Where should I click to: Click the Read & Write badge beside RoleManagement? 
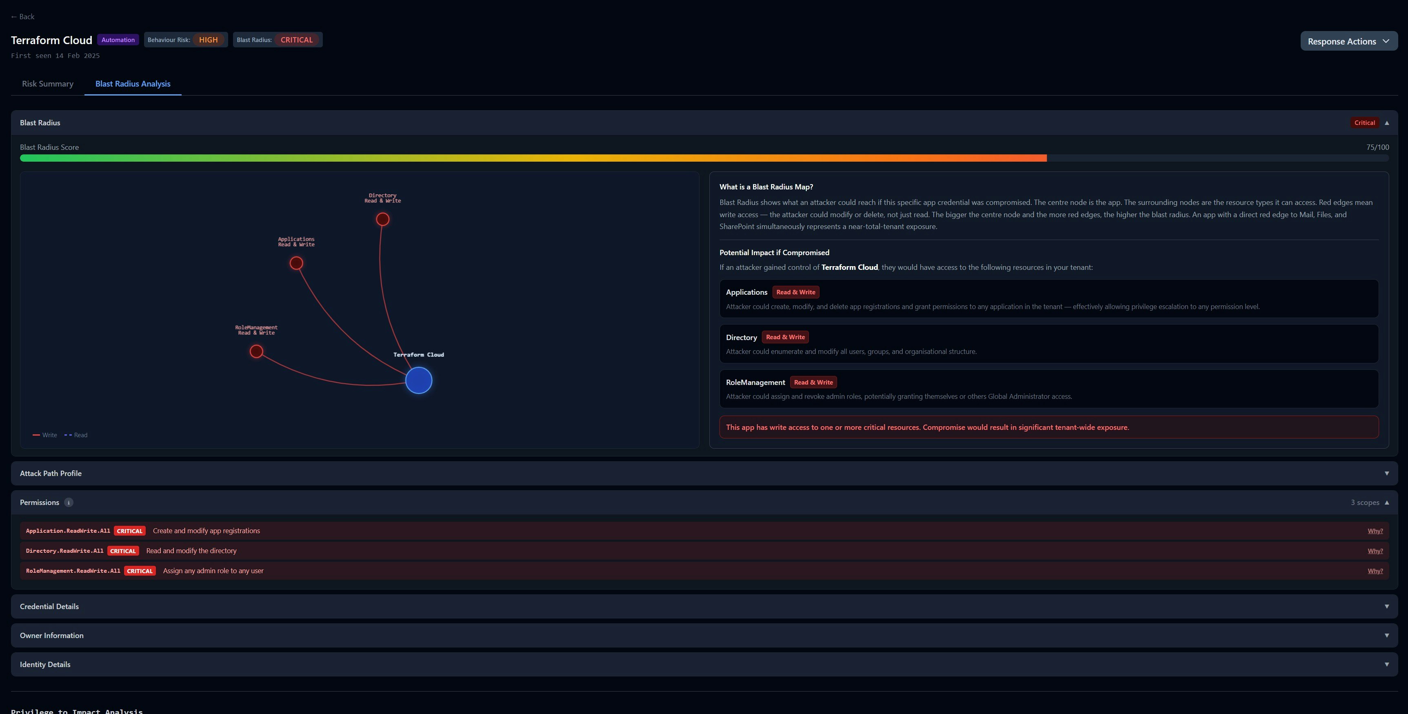813,382
